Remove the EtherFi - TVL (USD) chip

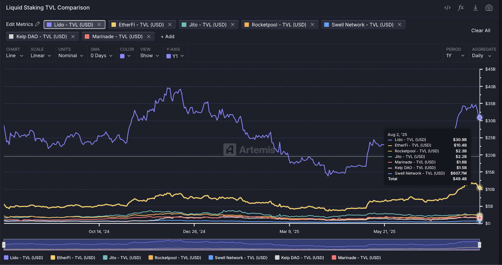coord(170,24)
